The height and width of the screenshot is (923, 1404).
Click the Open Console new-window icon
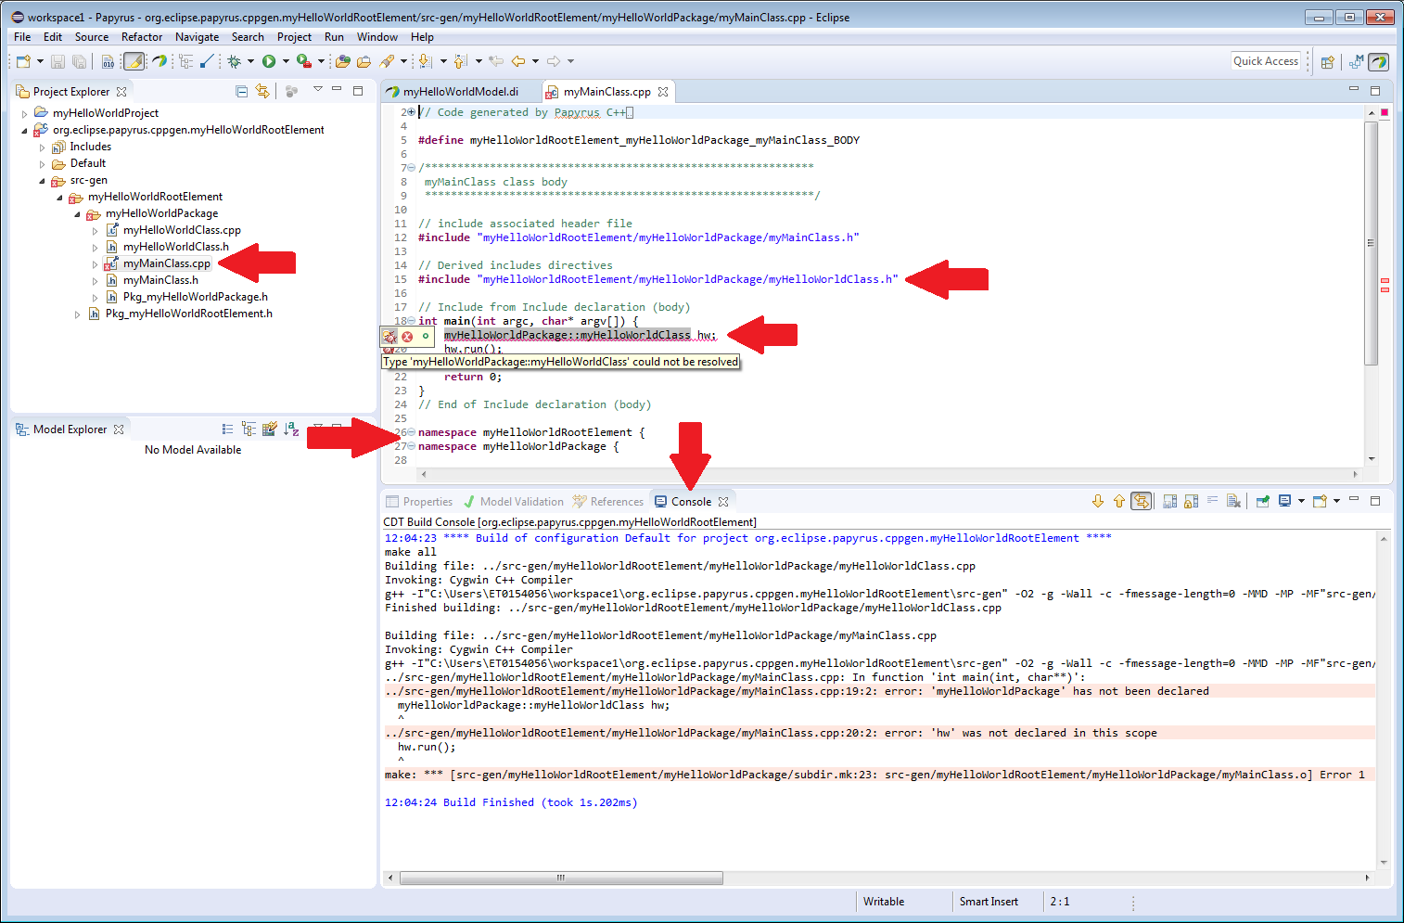click(1320, 501)
